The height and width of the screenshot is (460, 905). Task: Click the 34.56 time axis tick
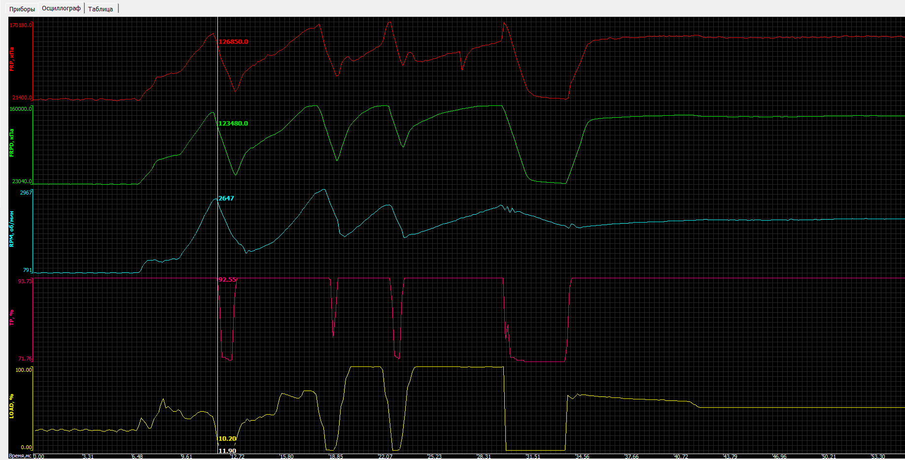click(583, 457)
